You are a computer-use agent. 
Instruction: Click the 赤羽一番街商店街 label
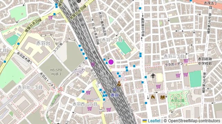[x=103, y=24]
